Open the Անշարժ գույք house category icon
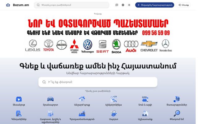198x124 pixels. pyautogui.click(x=82, y=99)
